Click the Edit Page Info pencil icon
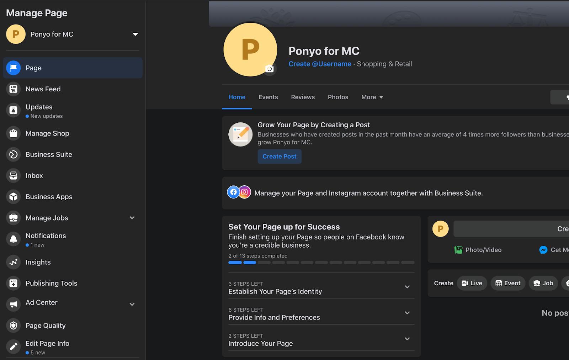The image size is (569, 360). click(14, 346)
